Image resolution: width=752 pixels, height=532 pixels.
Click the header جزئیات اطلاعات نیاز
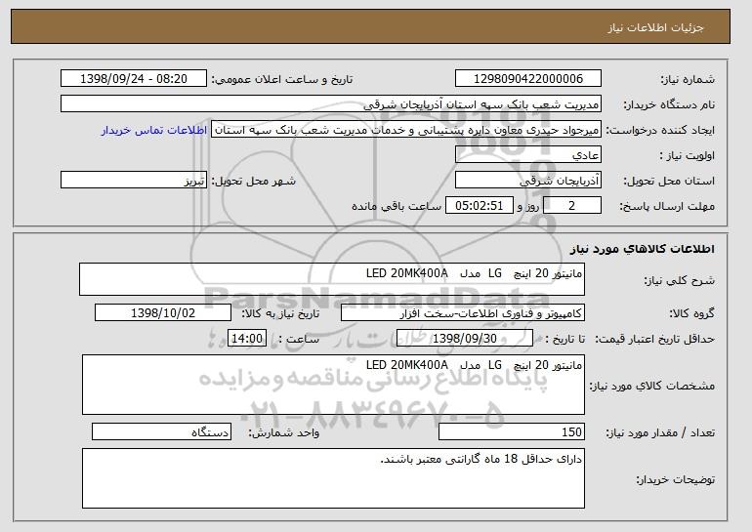point(655,27)
